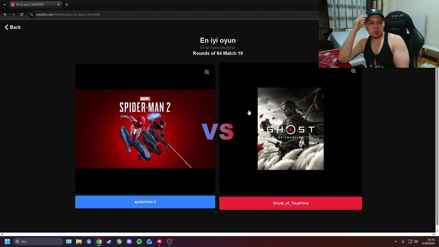This screenshot has width=439, height=247.
Task: Open File Explorer from the taskbar
Action: click(79, 242)
